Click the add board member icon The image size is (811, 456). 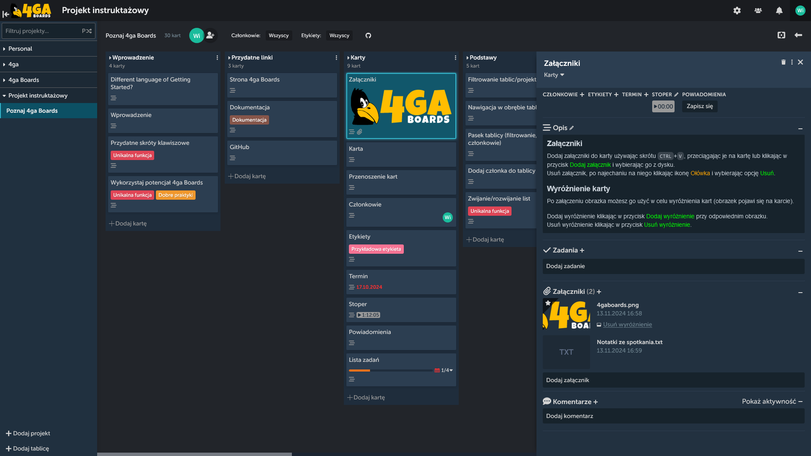[x=210, y=35]
